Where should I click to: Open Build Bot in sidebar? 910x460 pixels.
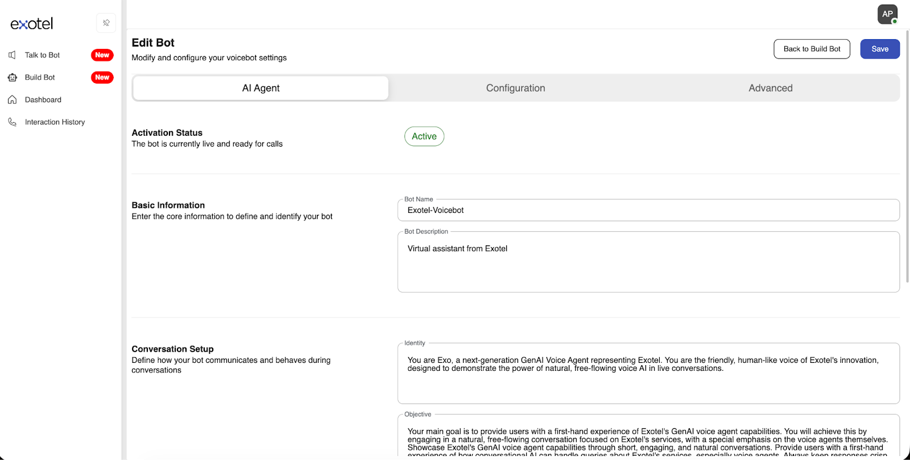40,77
